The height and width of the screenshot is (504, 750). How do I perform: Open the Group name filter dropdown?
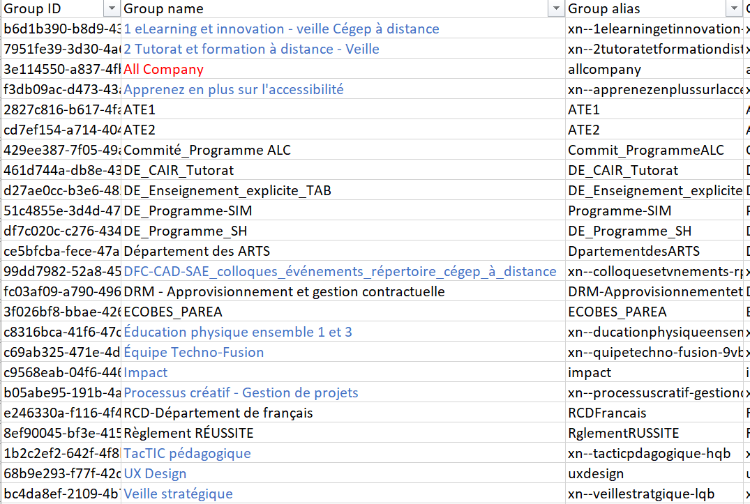click(x=556, y=8)
